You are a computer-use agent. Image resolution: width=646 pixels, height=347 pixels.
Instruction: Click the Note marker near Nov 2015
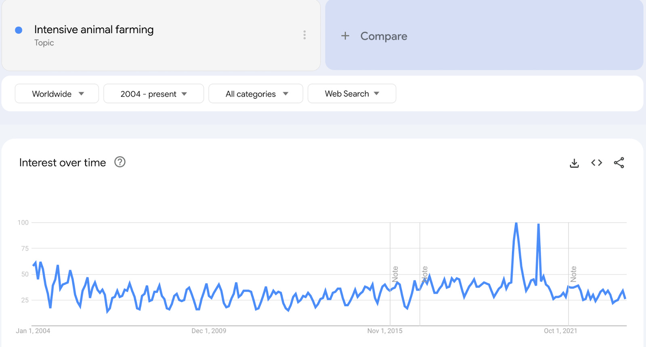[x=395, y=274]
